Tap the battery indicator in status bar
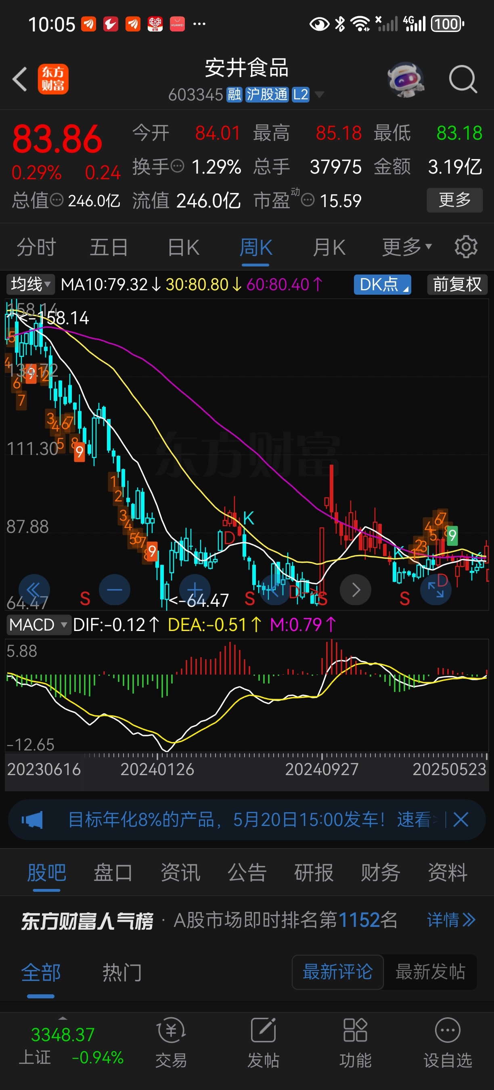Image resolution: width=494 pixels, height=1090 pixels. pos(448,24)
